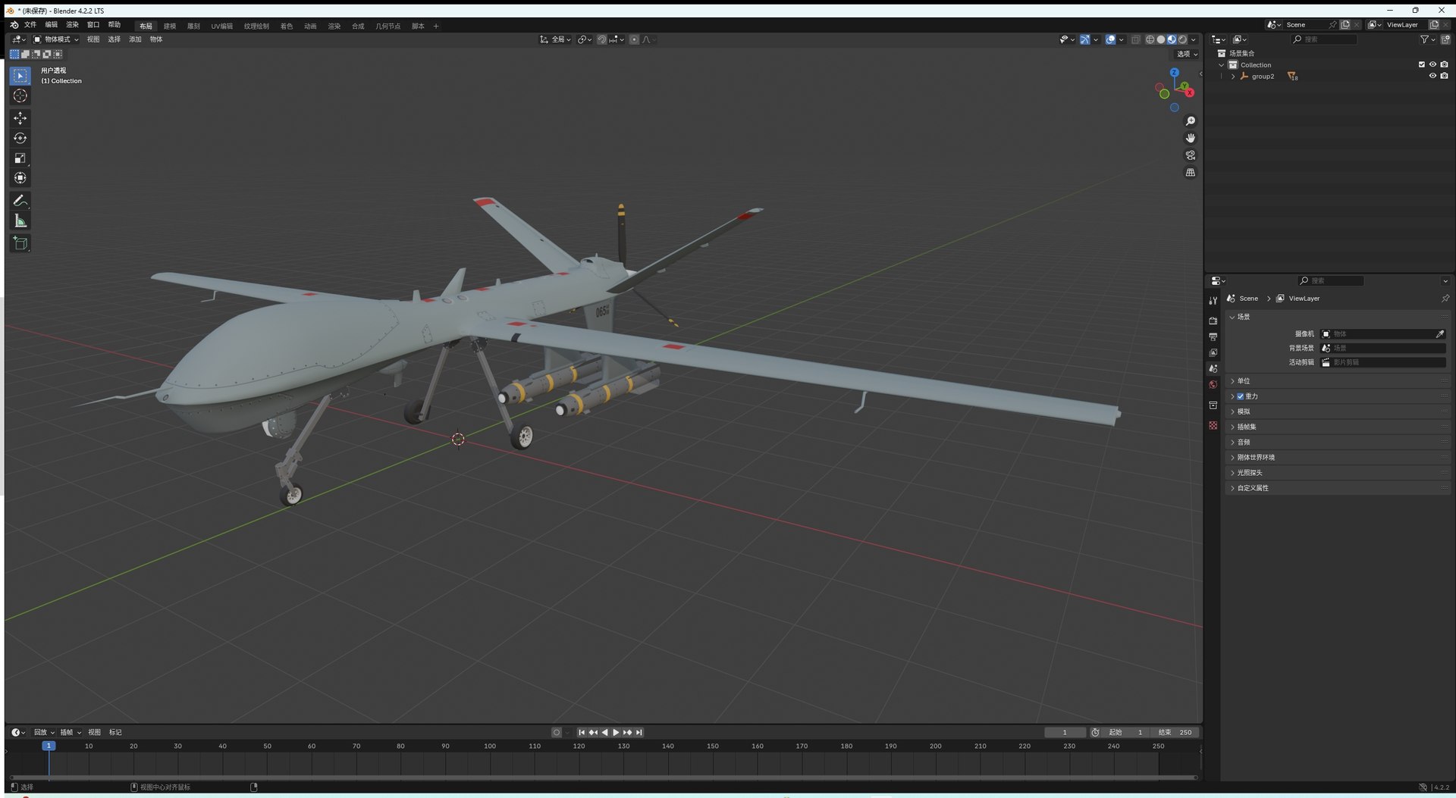Switch viewport to wireframe shading

pos(1150,39)
